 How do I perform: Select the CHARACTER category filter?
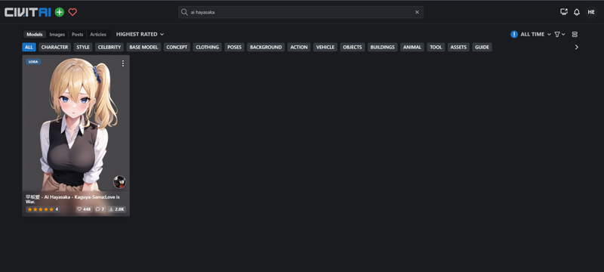[54, 47]
